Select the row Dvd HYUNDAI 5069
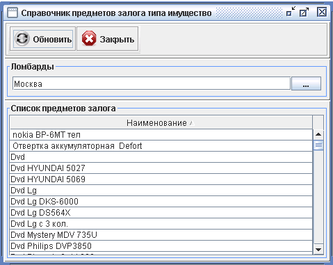333x265 pixels. [161, 179]
